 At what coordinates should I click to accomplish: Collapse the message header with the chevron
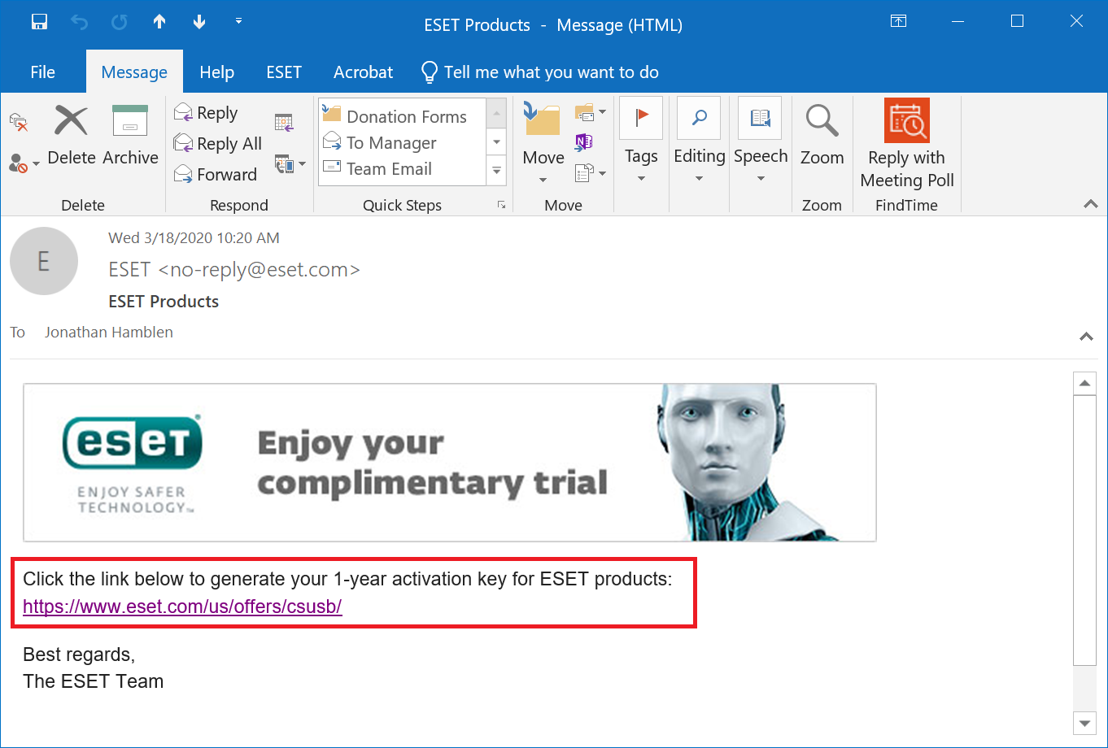click(x=1086, y=336)
